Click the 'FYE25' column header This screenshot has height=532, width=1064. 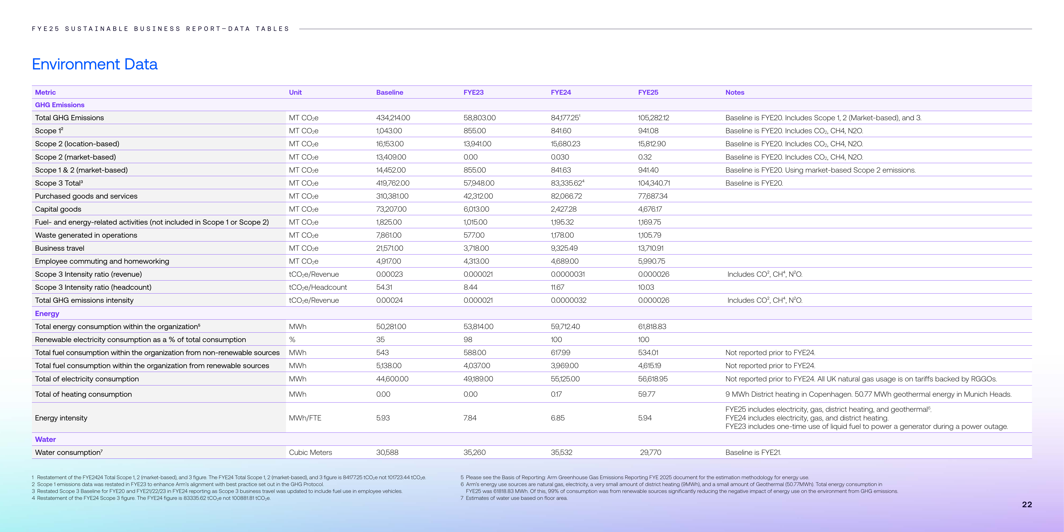pyautogui.click(x=648, y=92)
